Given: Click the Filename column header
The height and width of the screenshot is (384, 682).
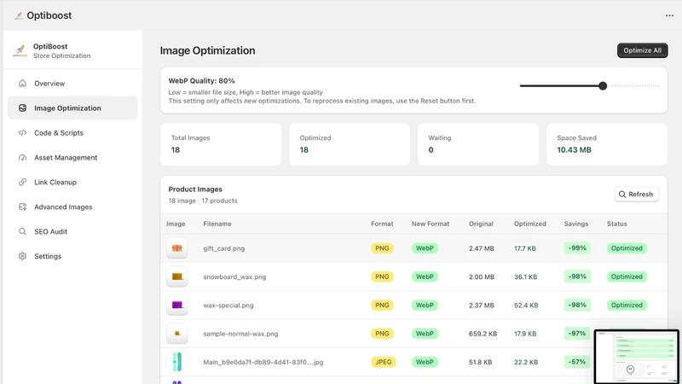Looking at the screenshot, I should click(x=217, y=224).
